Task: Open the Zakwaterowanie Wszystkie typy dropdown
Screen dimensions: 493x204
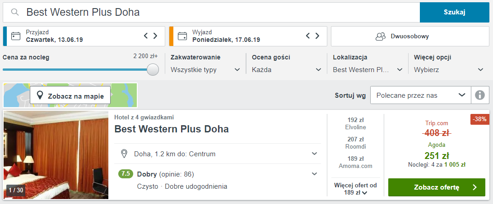Action: tap(205, 70)
